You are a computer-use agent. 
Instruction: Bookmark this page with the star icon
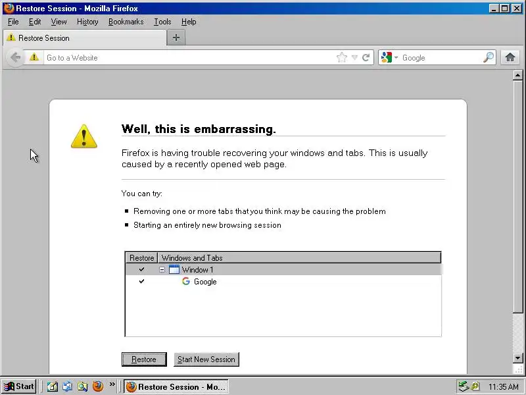(x=341, y=57)
